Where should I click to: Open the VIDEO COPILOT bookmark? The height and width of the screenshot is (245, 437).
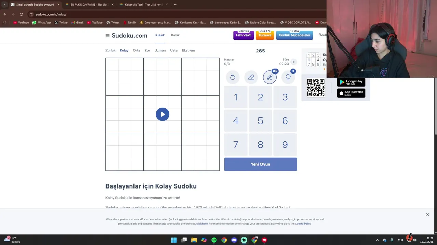(x=296, y=23)
